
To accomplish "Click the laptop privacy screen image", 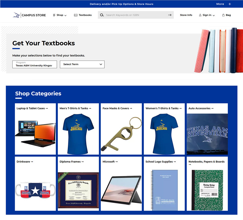I will [x=35, y=134].
